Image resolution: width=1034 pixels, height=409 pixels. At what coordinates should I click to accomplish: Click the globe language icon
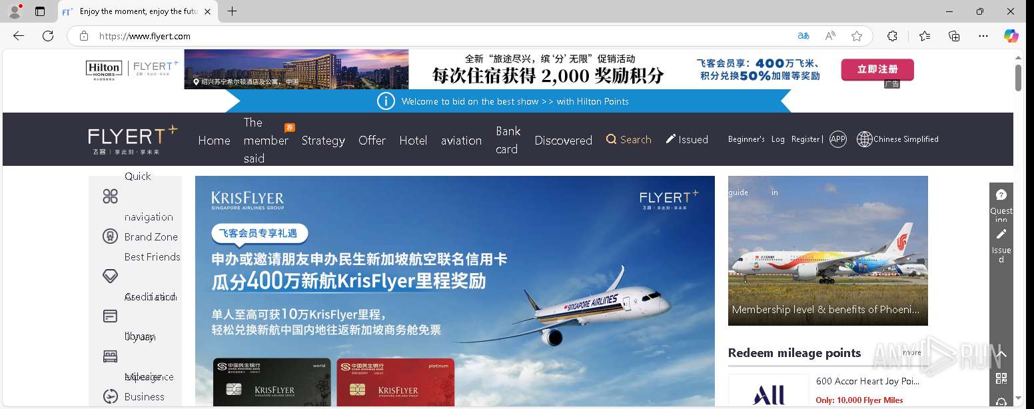click(x=864, y=139)
